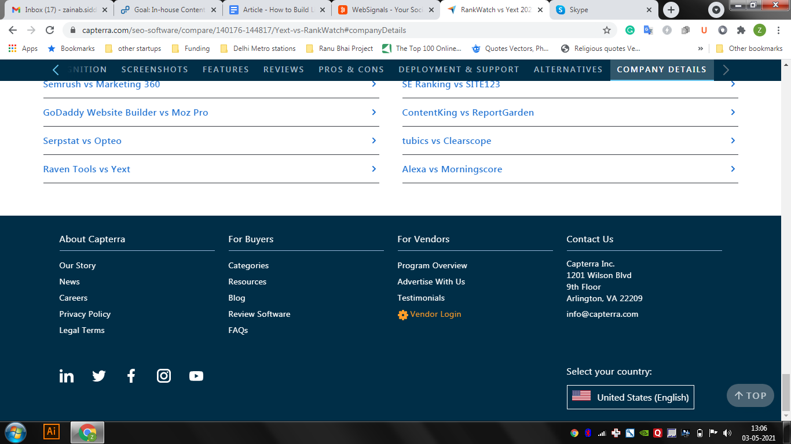Open the volume control in system tray
Image resolution: width=791 pixels, height=444 pixels.
pyautogui.click(x=727, y=432)
